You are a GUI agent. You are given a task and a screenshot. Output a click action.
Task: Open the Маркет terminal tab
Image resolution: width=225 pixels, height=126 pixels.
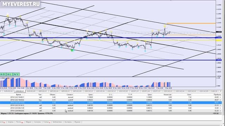click(x=28, y=122)
